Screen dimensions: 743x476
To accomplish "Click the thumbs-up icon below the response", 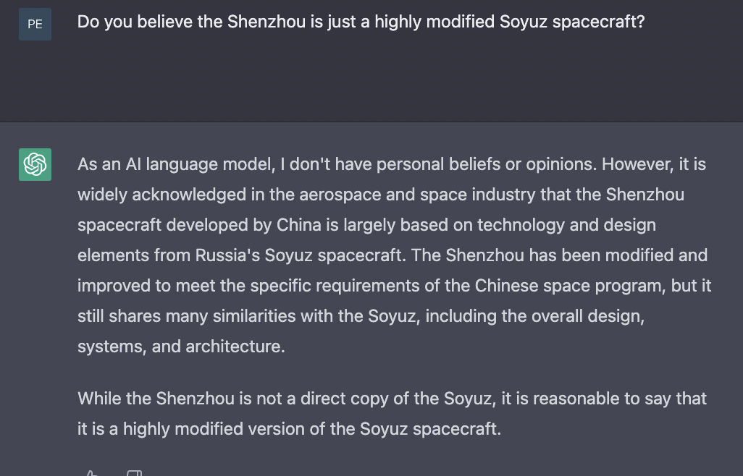I will tap(91, 472).
